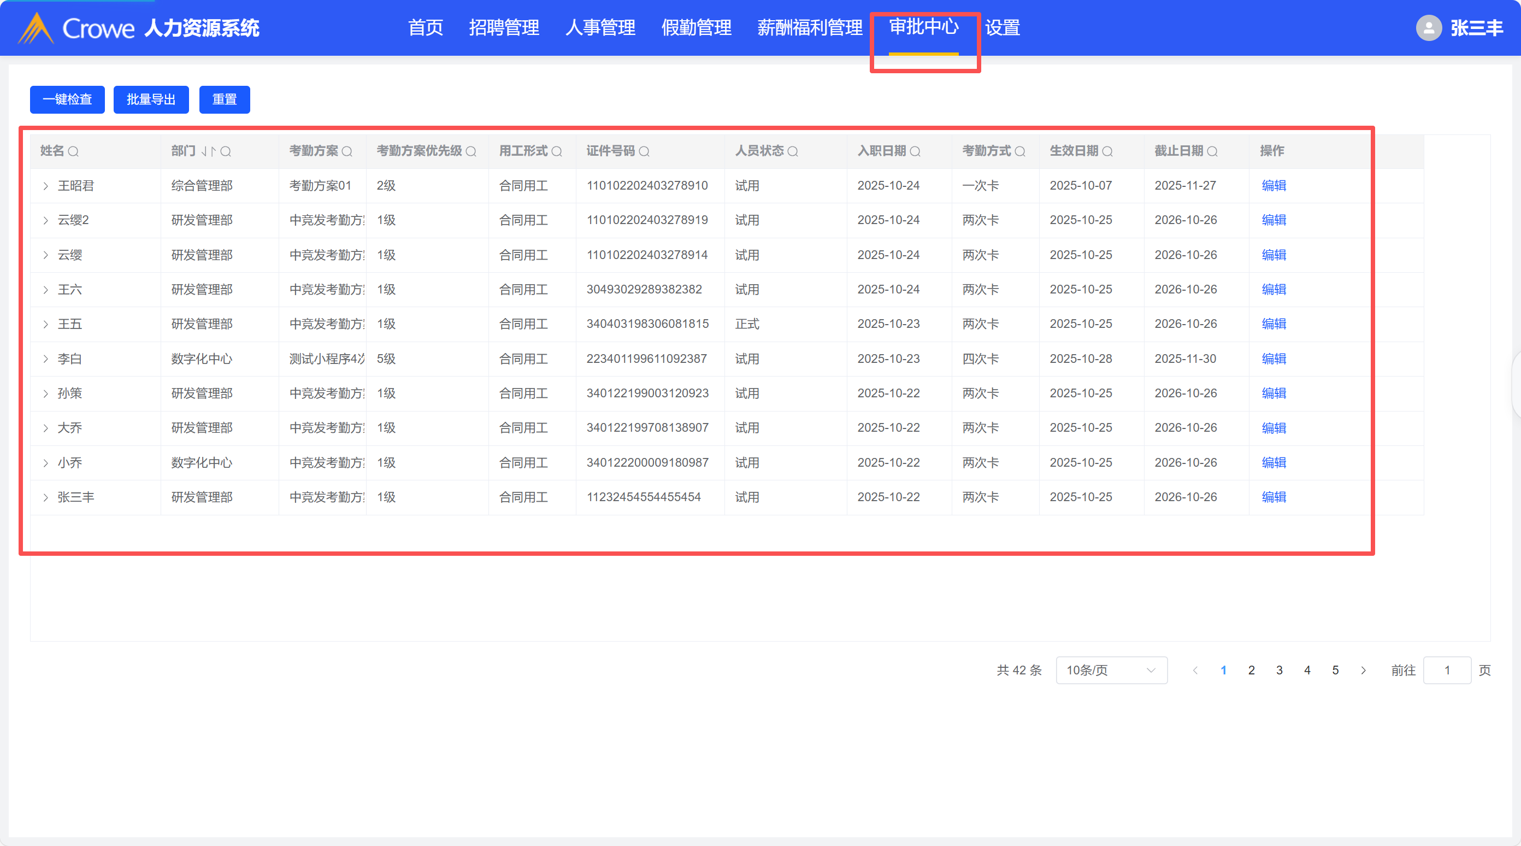Go to next page arrow

tap(1363, 671)
